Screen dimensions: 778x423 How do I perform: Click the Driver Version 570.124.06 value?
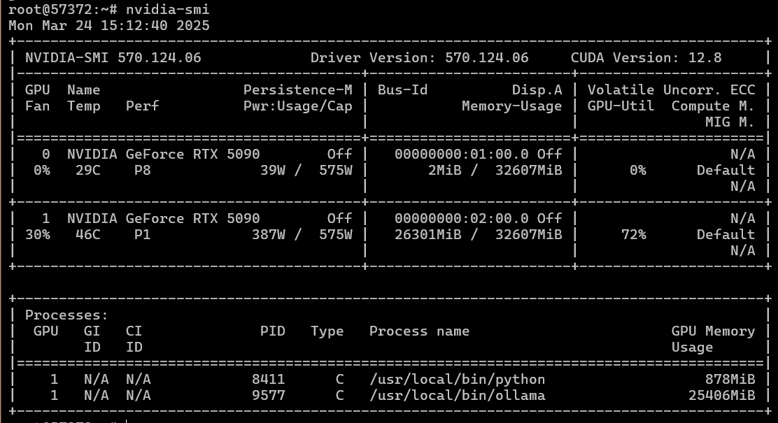point(487,57)
